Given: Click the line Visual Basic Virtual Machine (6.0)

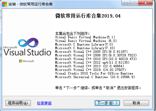Looking at the screenshot, I should 86,41.
